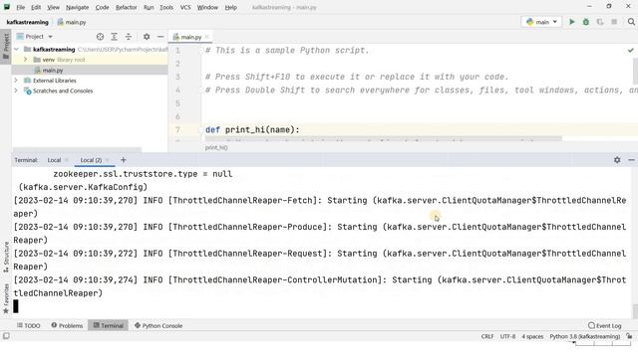Open the TODO tool window
638x358 pixels.
[29, 325]
